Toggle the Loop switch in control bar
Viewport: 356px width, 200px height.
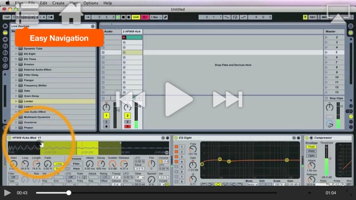pos(235,17)
